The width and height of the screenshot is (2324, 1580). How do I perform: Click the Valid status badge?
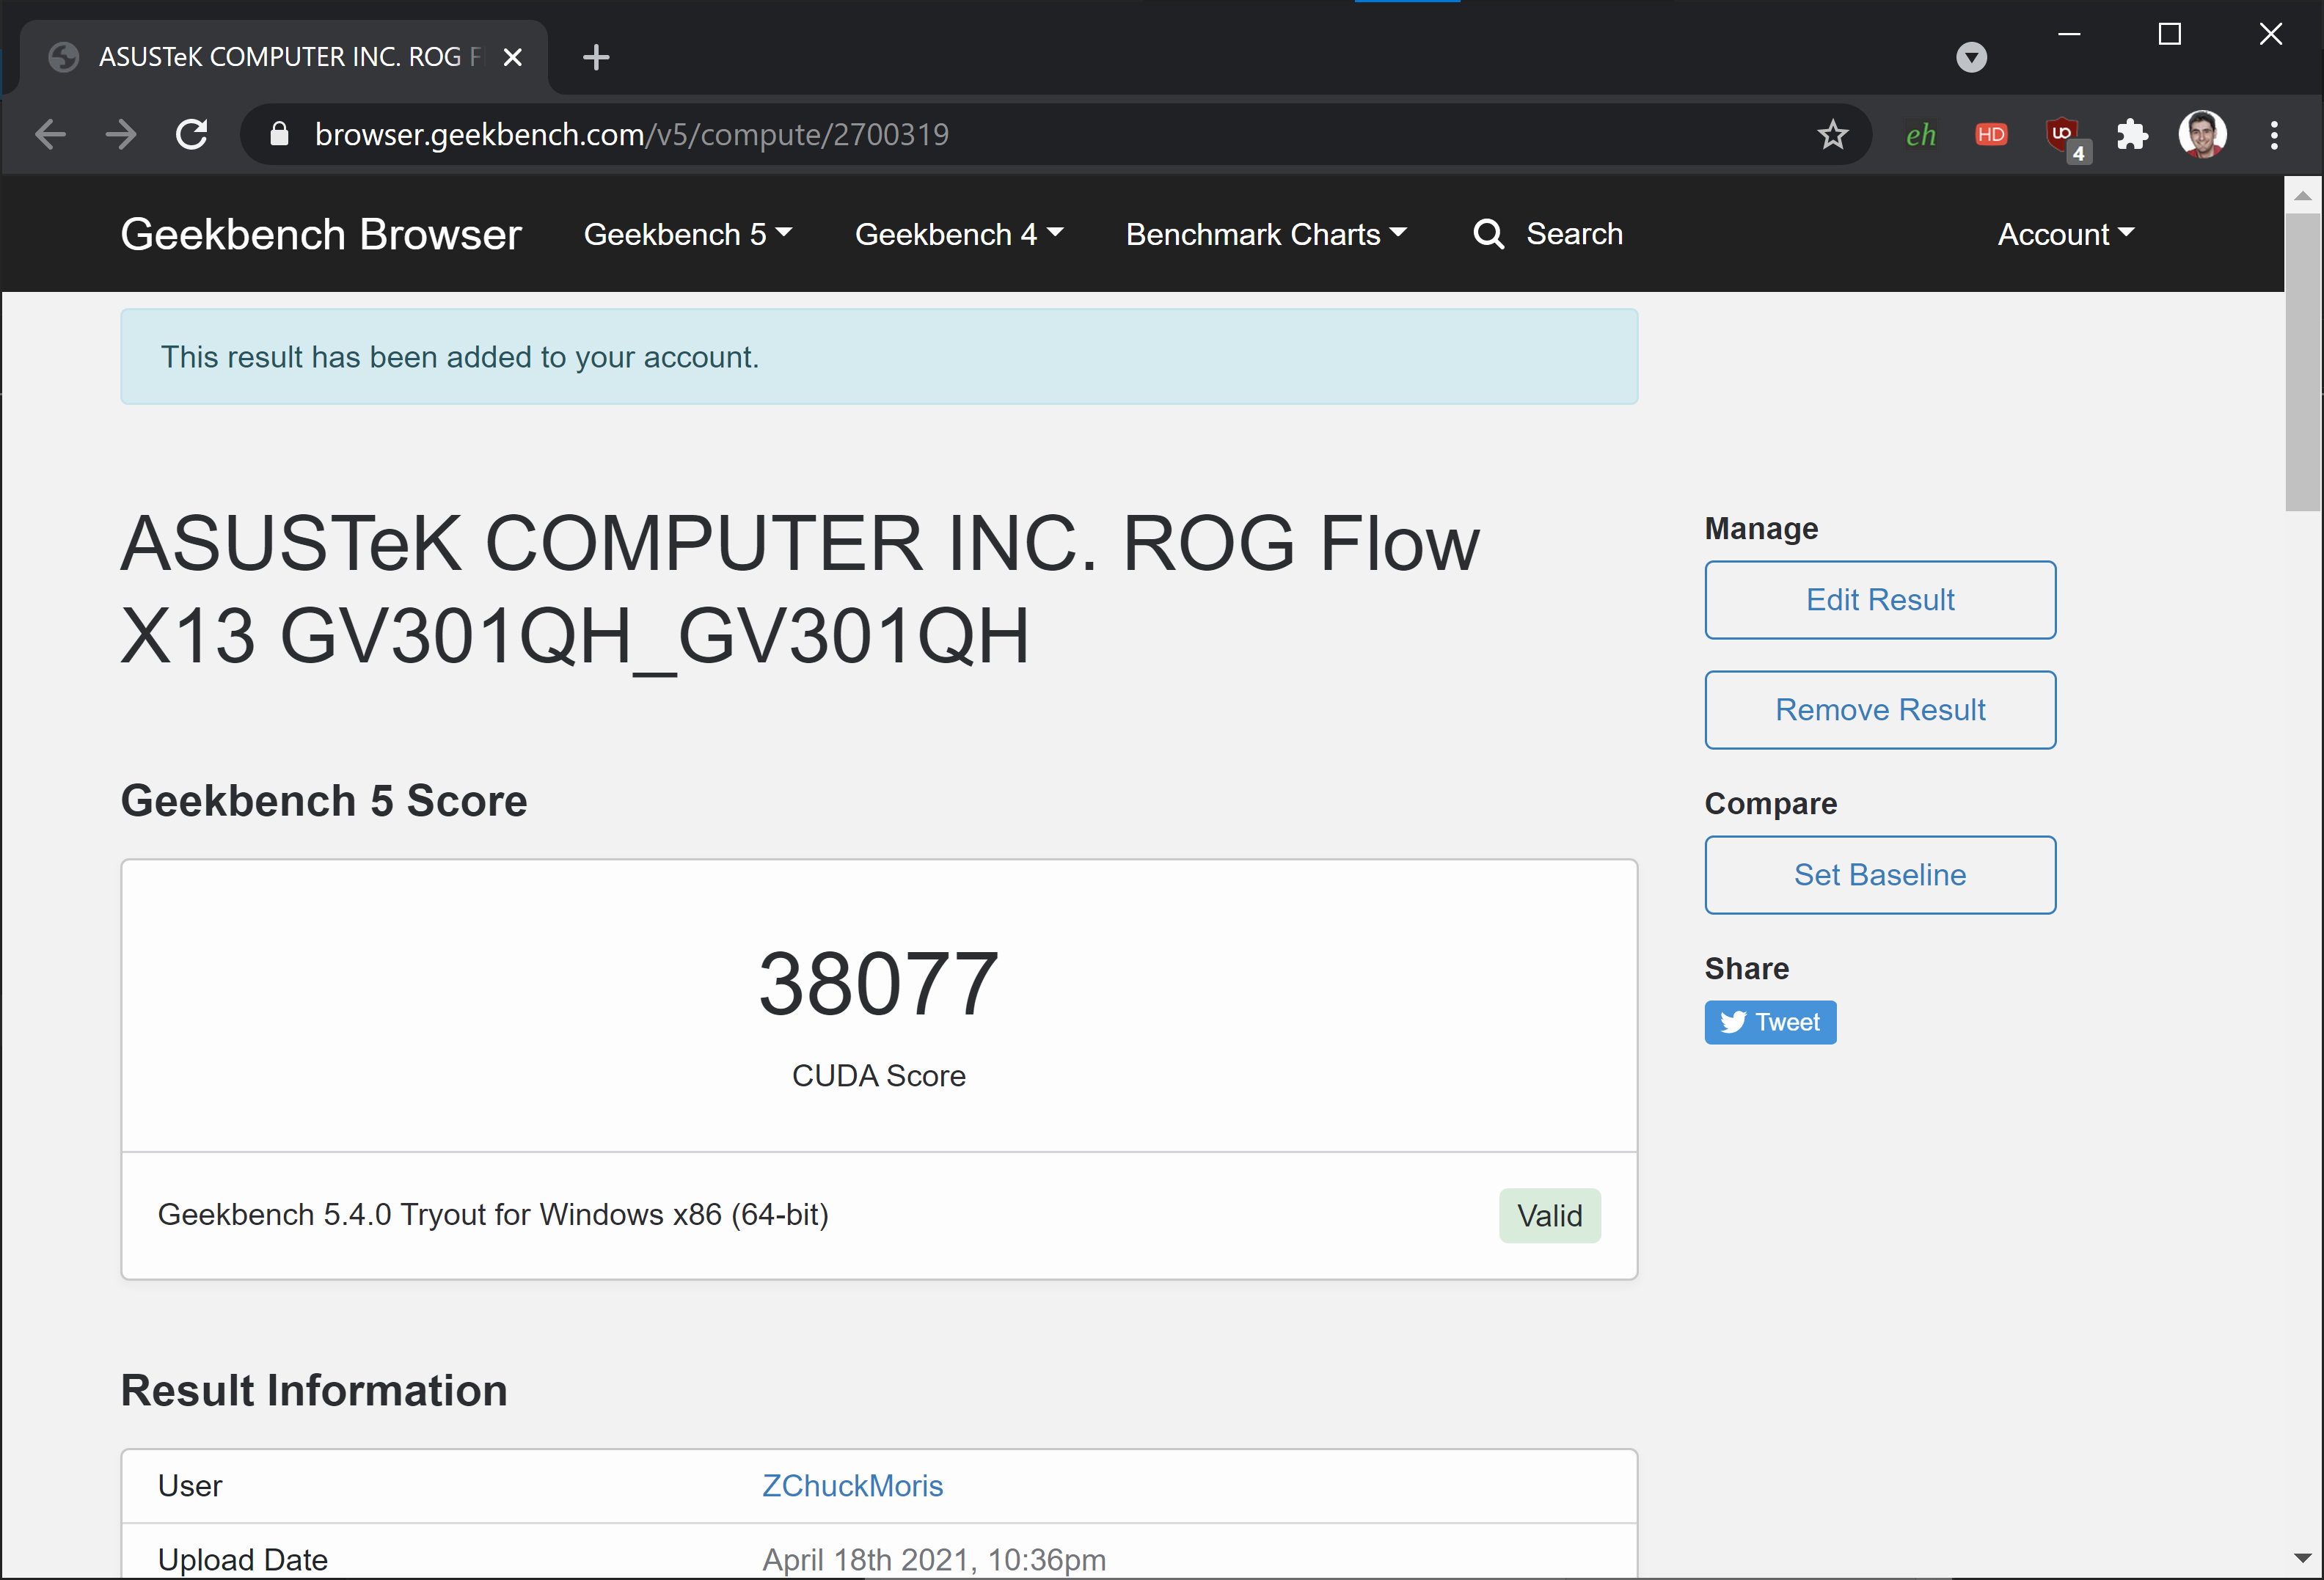point(1549,1215)
